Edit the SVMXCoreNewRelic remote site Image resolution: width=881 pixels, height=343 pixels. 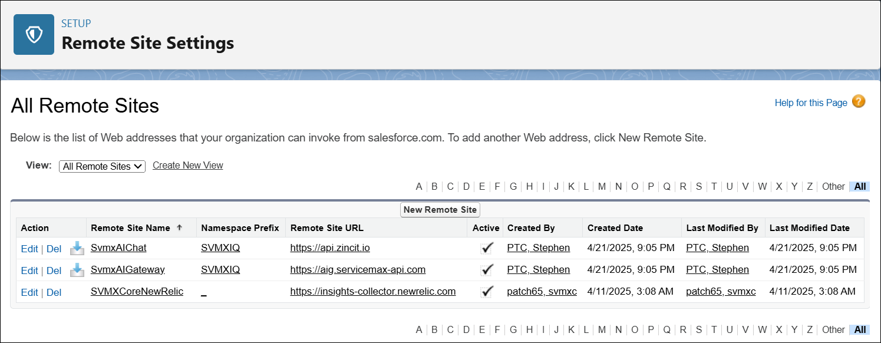(29, 292)
